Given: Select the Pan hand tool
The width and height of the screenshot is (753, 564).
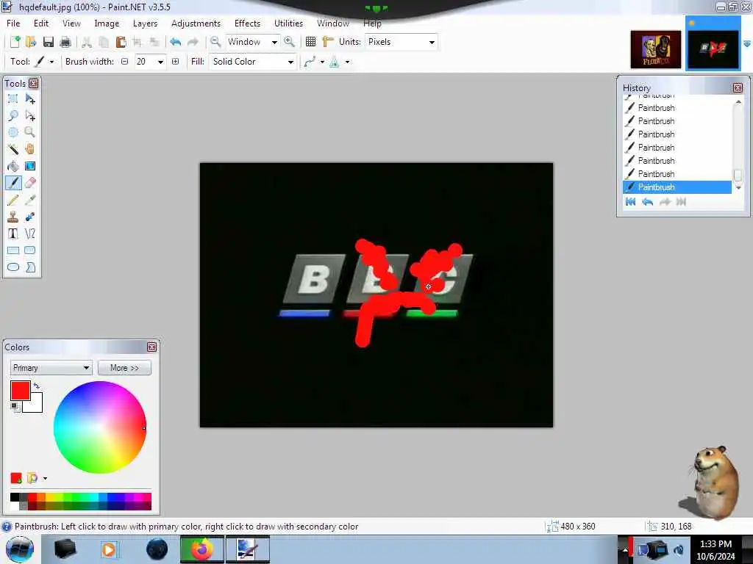Looking at the screenshot, I should (29, 149).
